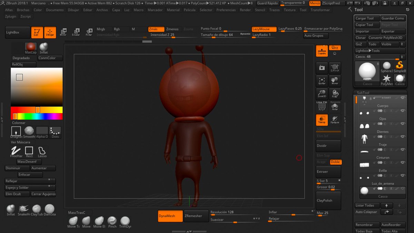The image size is (414, 233).
Task: Select the FreeHand stroke icon
Action: [x=16, y=152]
